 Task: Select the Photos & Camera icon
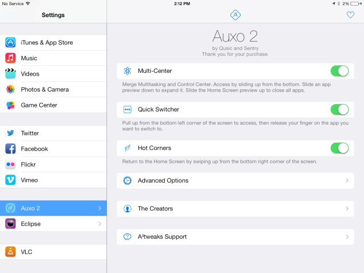click(10, 89)
